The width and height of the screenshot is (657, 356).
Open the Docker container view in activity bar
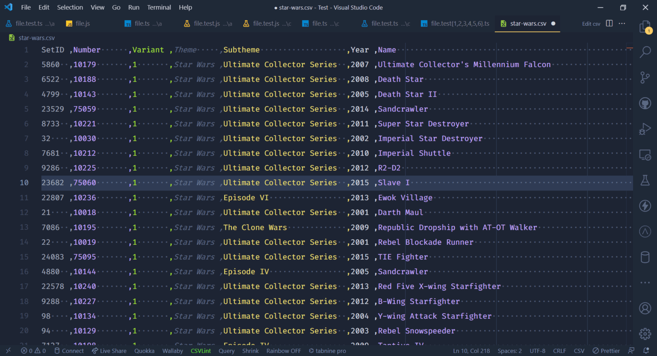(645, 257)
